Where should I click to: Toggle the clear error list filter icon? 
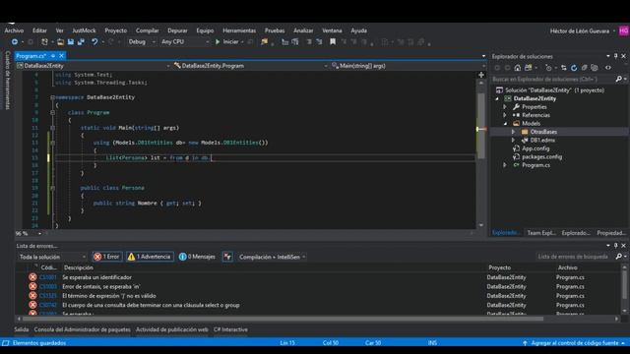pos(227,257)
